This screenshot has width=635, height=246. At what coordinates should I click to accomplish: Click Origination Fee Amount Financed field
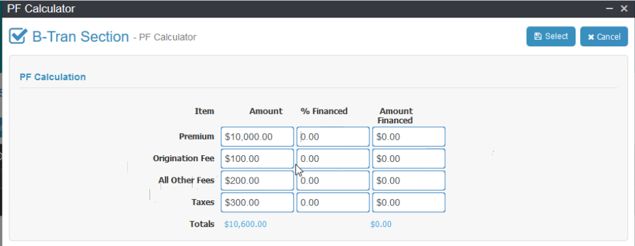[x=409, y=159]
